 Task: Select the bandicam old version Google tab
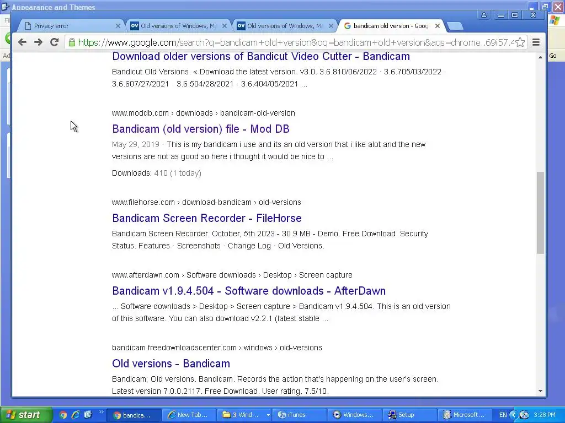click(390, 26)
